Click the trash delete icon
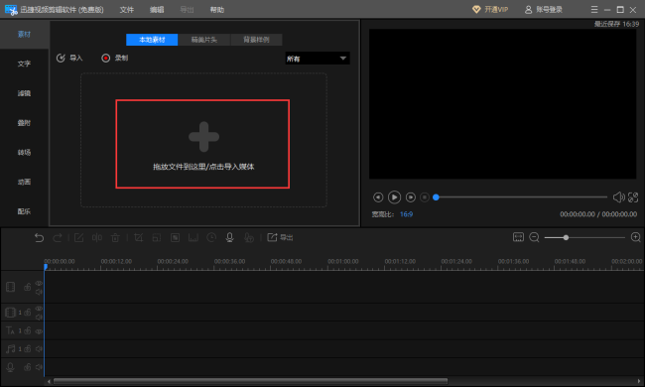This screenshot has width=645, height=387. 115,238
